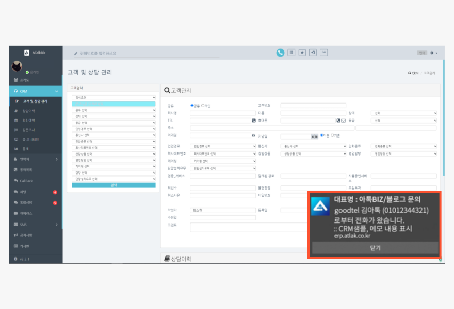Expand the SMS sidebar menu
This screenshot has height=309, width=454.
tap(35, 225)
